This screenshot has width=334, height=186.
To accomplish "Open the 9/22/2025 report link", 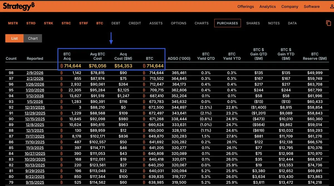I will (x=35, y=177).
